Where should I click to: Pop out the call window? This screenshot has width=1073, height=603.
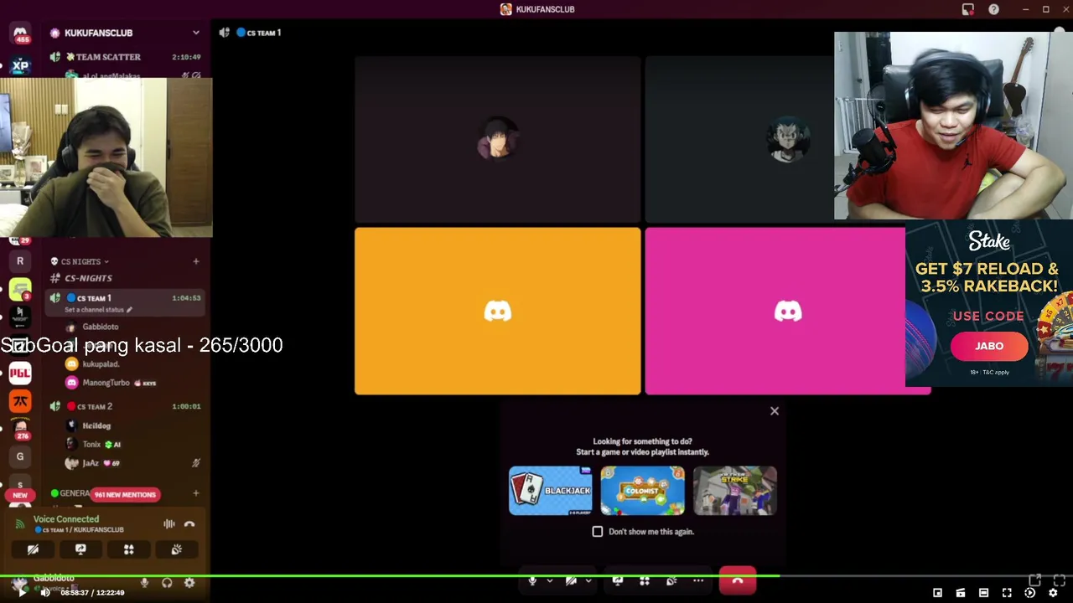point(1035,580)
